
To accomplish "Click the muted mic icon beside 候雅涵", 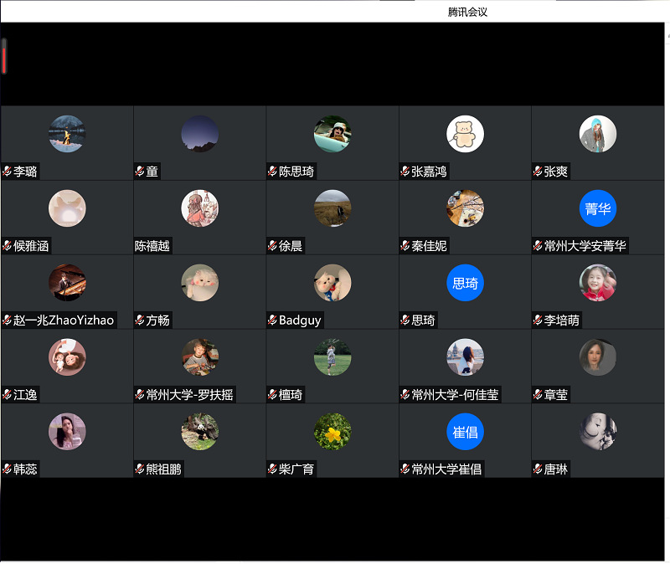I will 7,246.
